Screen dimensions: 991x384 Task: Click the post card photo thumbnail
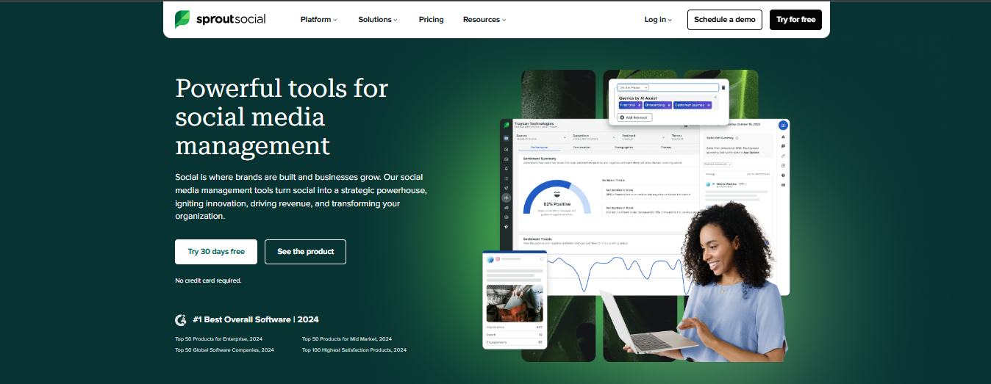(x=515, y=304)
